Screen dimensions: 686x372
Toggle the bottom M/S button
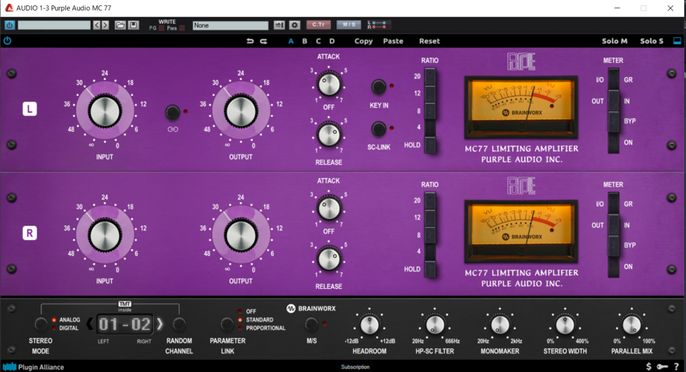pos(311,324)
